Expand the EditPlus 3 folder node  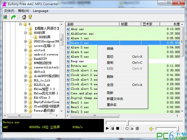click(x=26, y=97)
